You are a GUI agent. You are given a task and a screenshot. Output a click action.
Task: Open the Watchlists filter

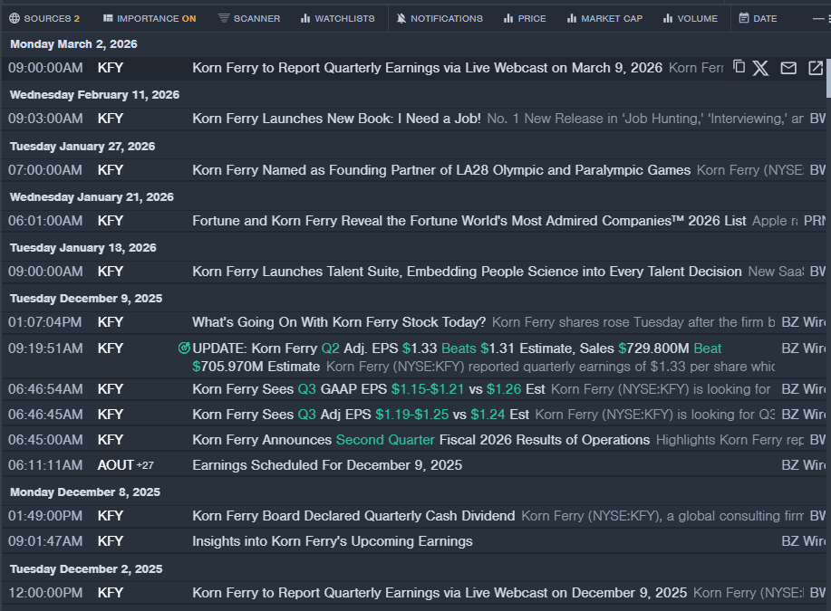click(337, 18)
